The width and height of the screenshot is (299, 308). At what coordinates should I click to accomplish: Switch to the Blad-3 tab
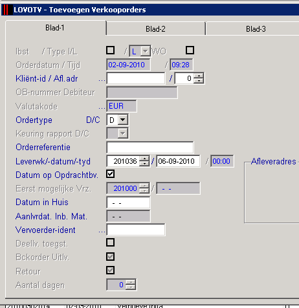click(x=256, y=28)
